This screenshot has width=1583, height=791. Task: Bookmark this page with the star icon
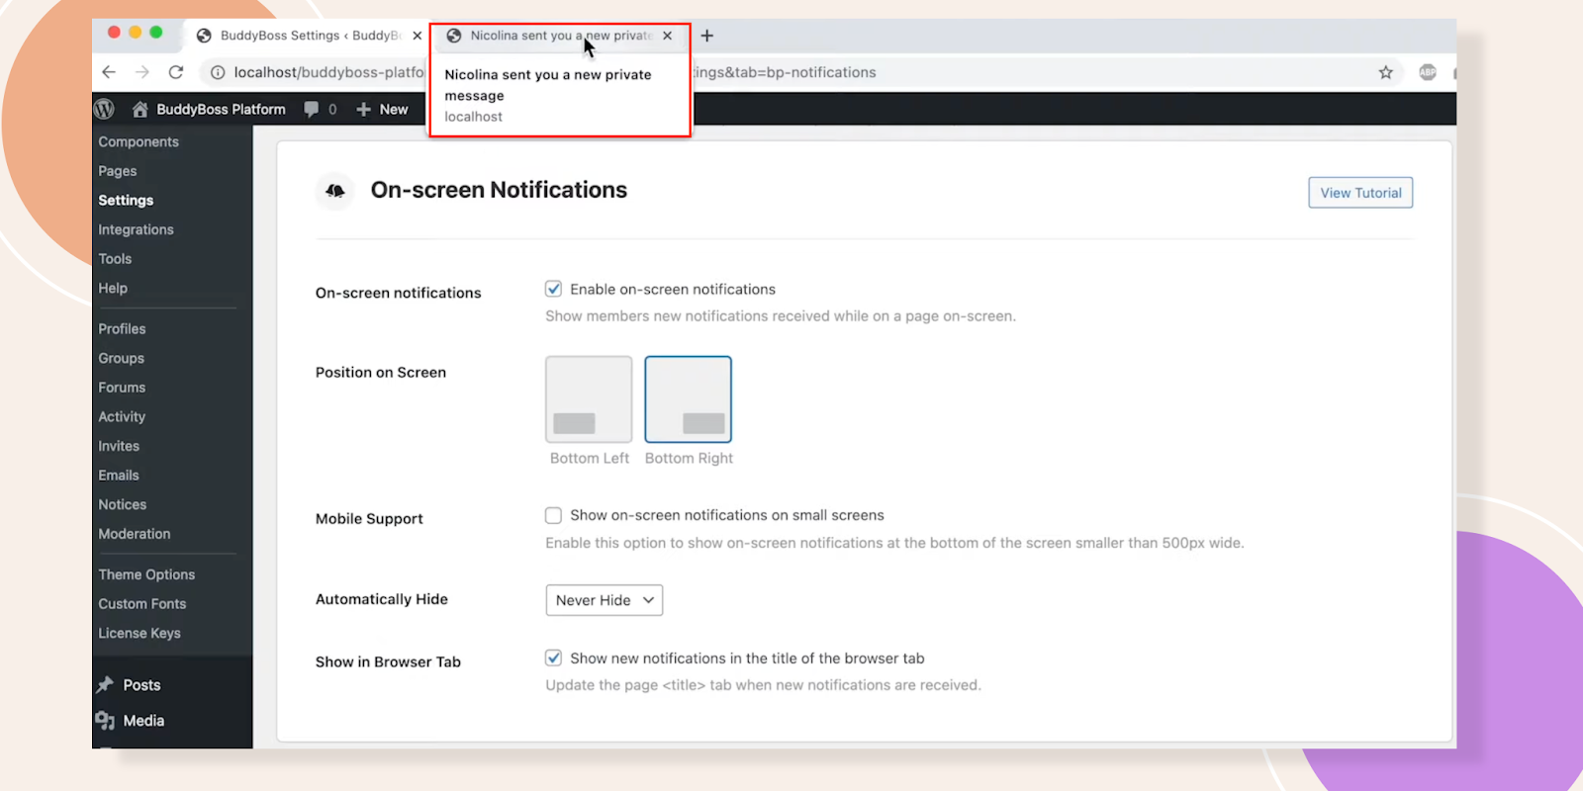pos(1385,72)
